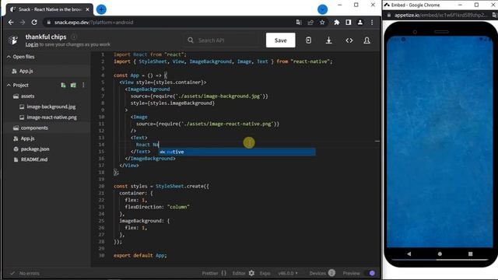498x280 pixels.
Task: Go forward in the browser
Action: click(x=23, y=23)
